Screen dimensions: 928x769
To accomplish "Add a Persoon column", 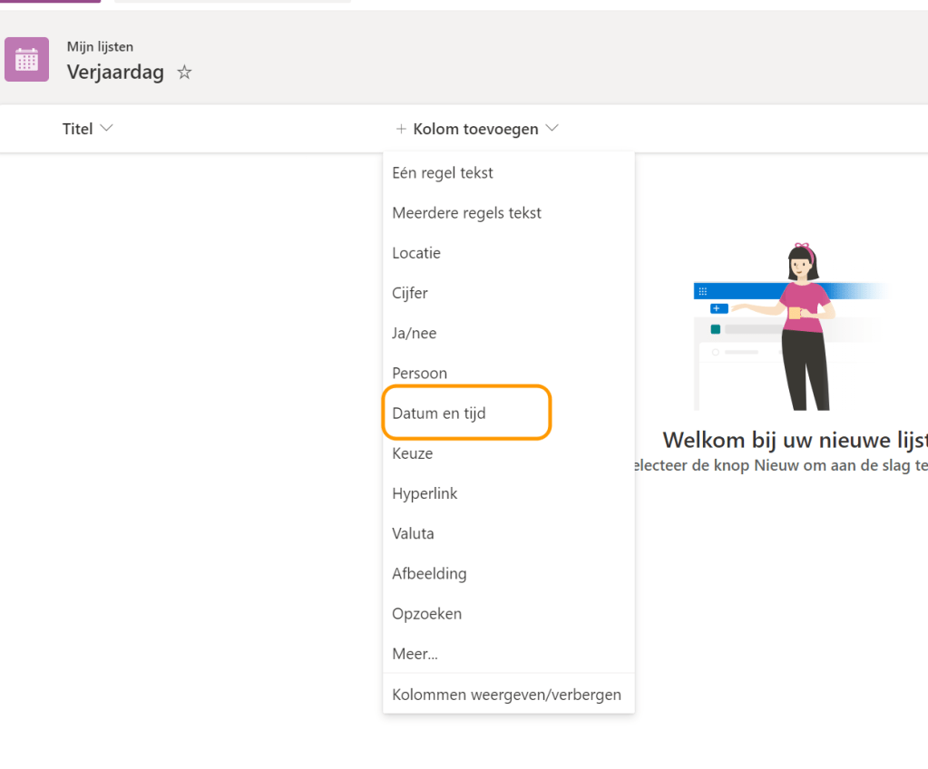I will point(419,373).
